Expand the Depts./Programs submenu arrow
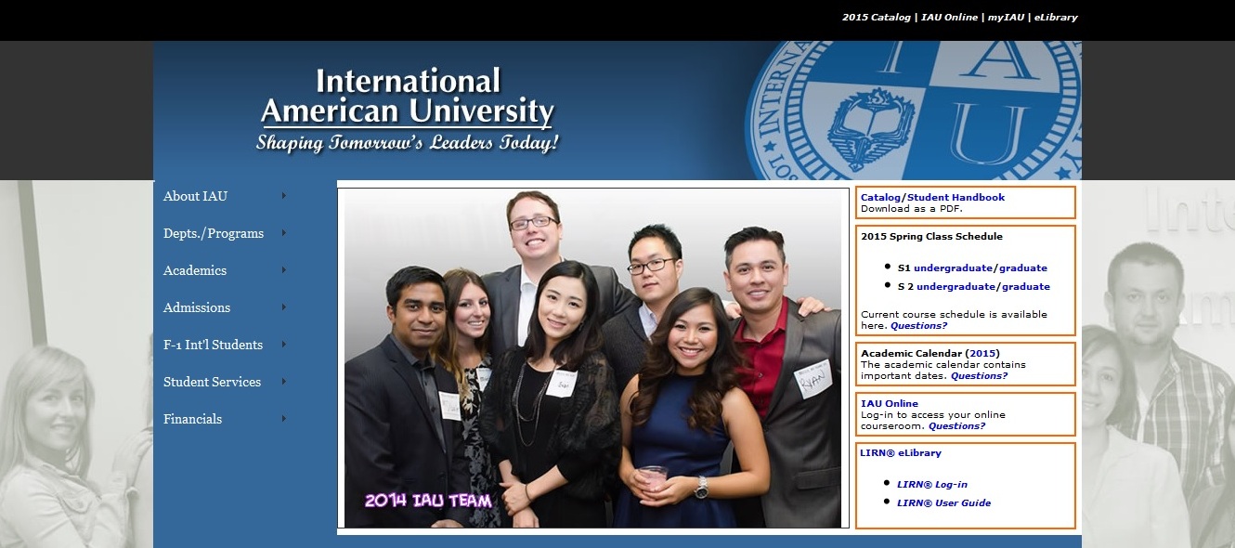The image size is (1235, 548). 284,233
